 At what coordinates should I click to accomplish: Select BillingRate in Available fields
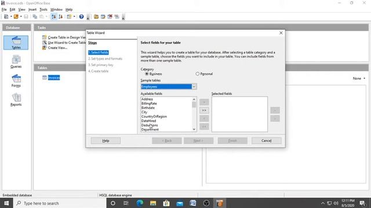(x=149, y=103)
